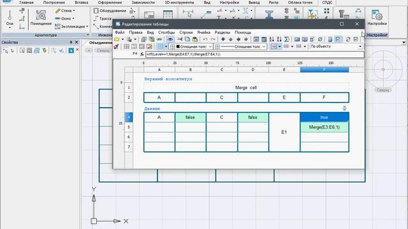Click the open-folder icon in table editor
The width and height of the screenshot is (408, 229).
pyautogui.click(x=117, y=39)
